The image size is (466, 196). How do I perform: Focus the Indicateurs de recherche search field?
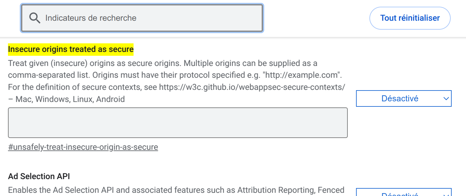142,18
